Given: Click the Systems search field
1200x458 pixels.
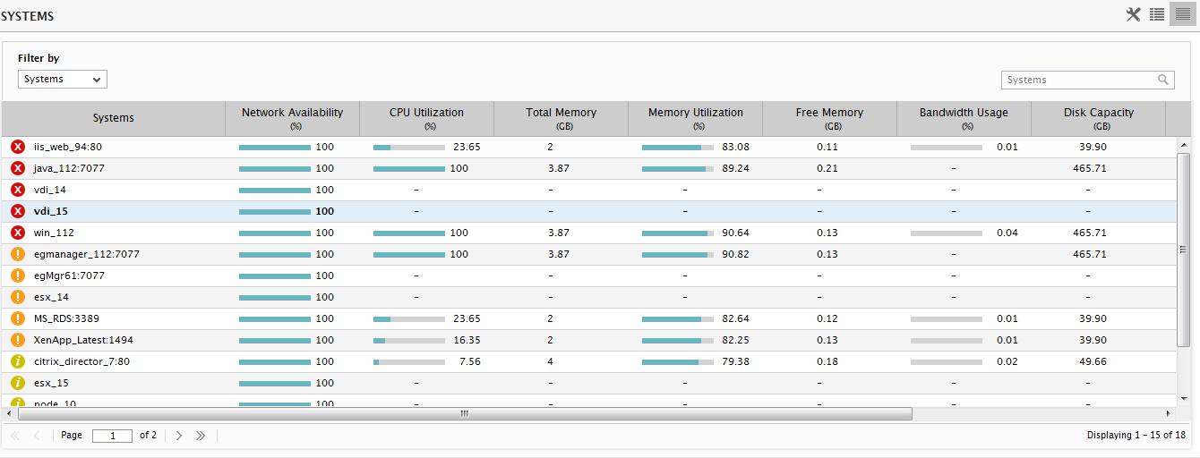Looking at the screenshot, I should [1087, 80].
